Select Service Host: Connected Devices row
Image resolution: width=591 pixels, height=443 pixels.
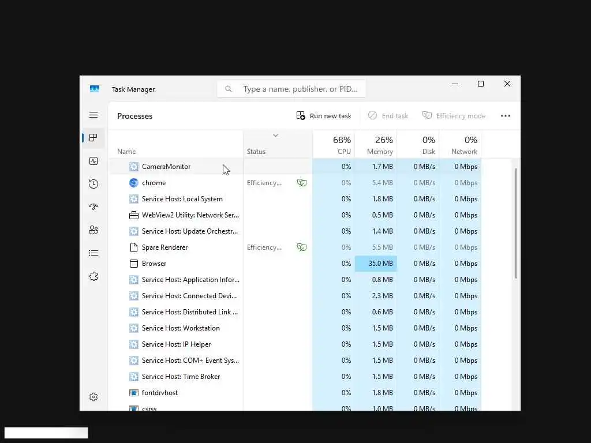coord(295,296)
